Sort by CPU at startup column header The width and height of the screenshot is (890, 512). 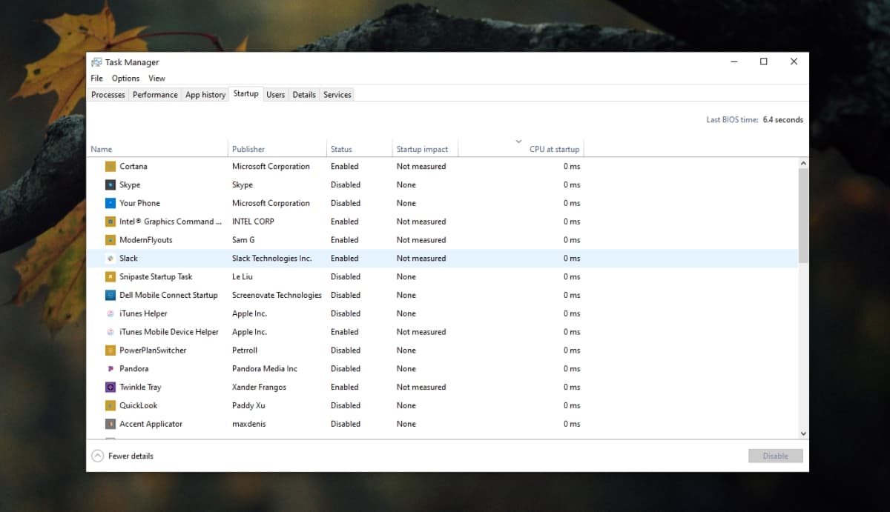[x=521, y=148]
